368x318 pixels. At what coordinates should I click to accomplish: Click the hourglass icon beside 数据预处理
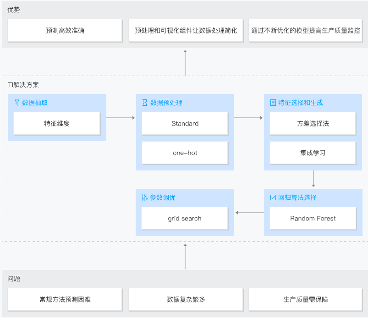pos(145,103)
